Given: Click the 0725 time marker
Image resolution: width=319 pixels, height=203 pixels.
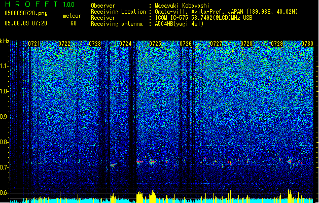Looking at the screenshot, I should click(155, 44).
